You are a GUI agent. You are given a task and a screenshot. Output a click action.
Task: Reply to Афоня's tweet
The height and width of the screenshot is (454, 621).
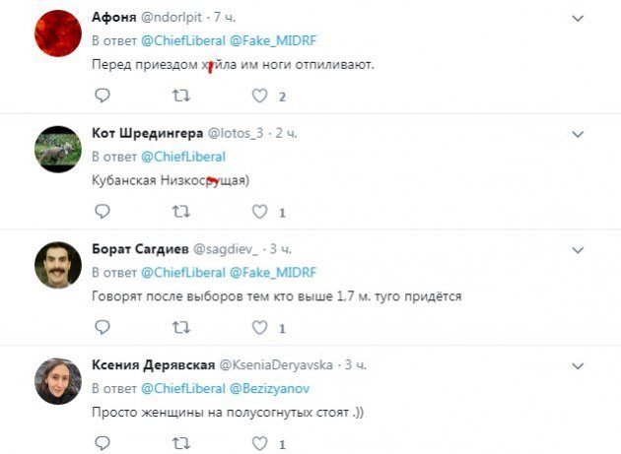(103, 96)
